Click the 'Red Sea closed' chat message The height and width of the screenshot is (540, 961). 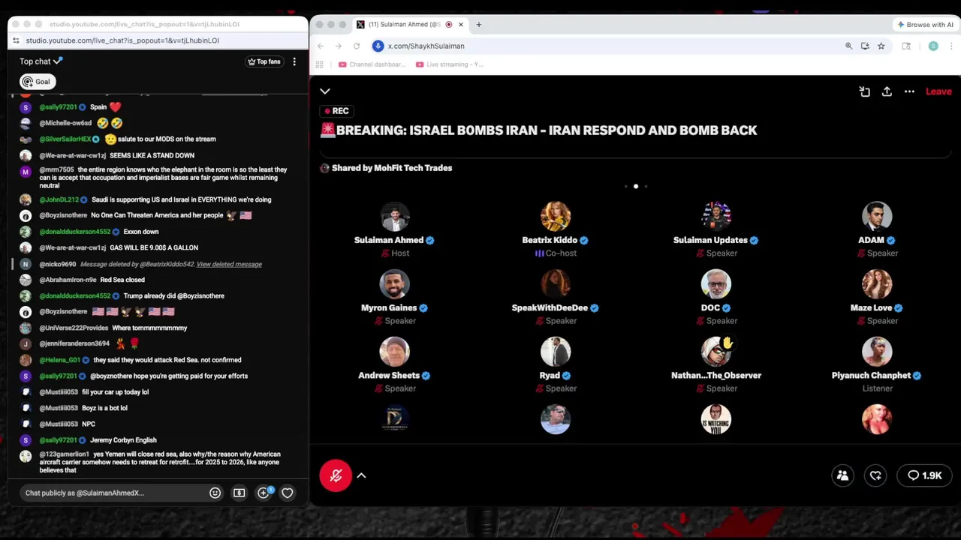tap(122, 280)
